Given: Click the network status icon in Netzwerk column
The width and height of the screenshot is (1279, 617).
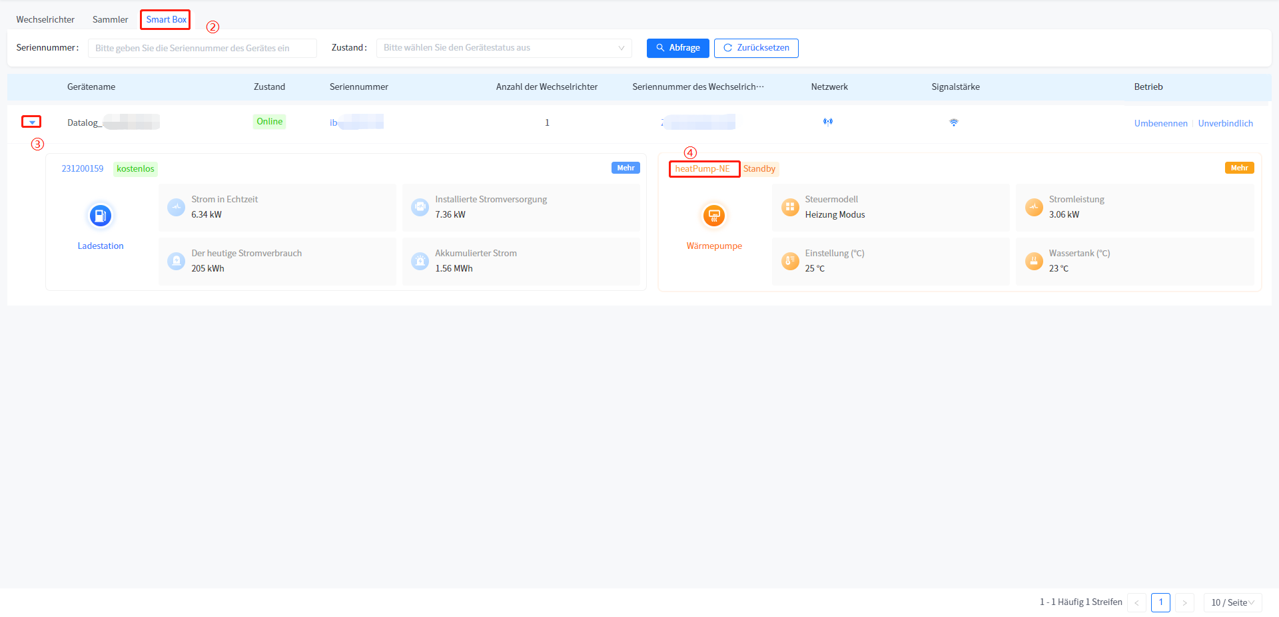Looking at the screenshot, I should point(828,122).
